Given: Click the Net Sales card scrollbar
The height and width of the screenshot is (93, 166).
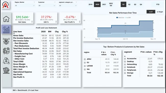Looking at the screenshot, I should (x=32, y=22).
